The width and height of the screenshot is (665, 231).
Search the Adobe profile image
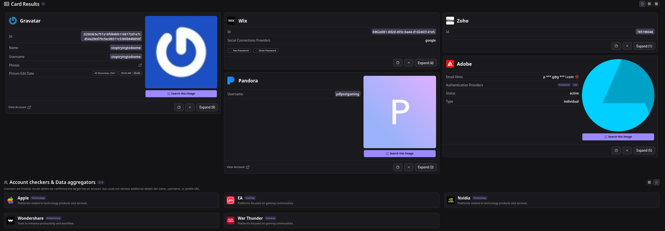(x=618, y=137)
